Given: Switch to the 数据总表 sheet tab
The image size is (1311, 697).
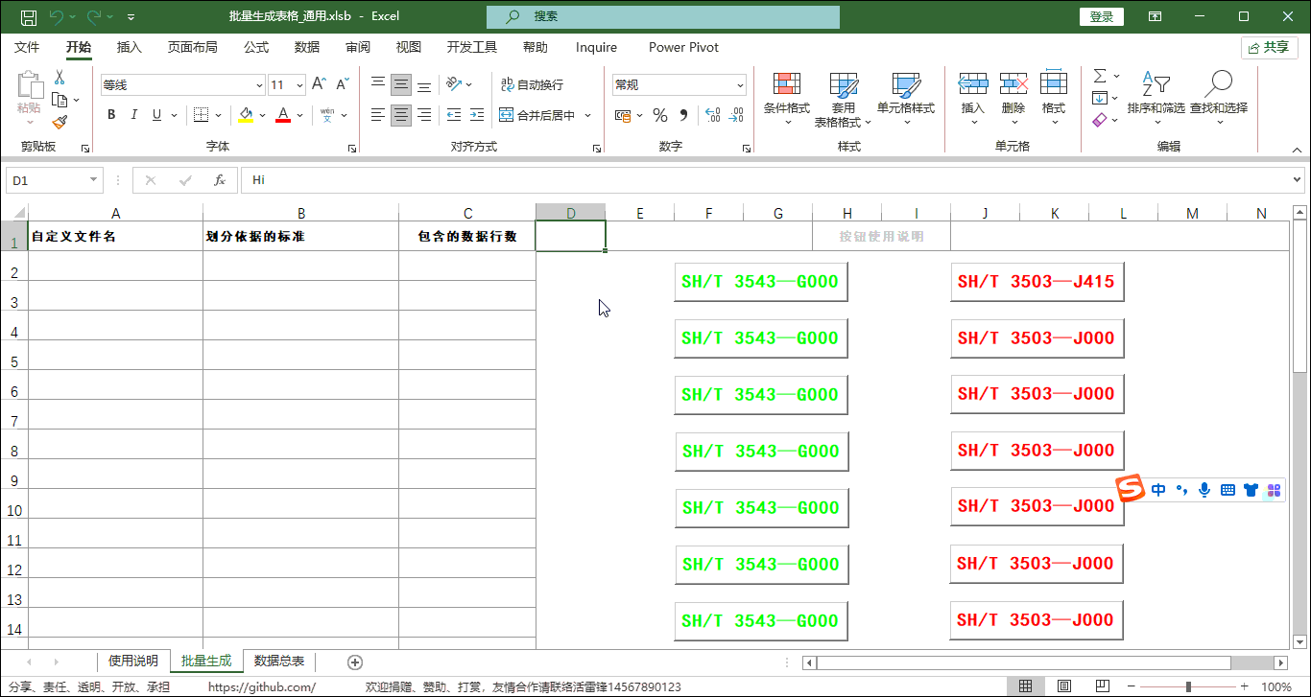Looking at the screenshot, I should (x=279, y=661).
